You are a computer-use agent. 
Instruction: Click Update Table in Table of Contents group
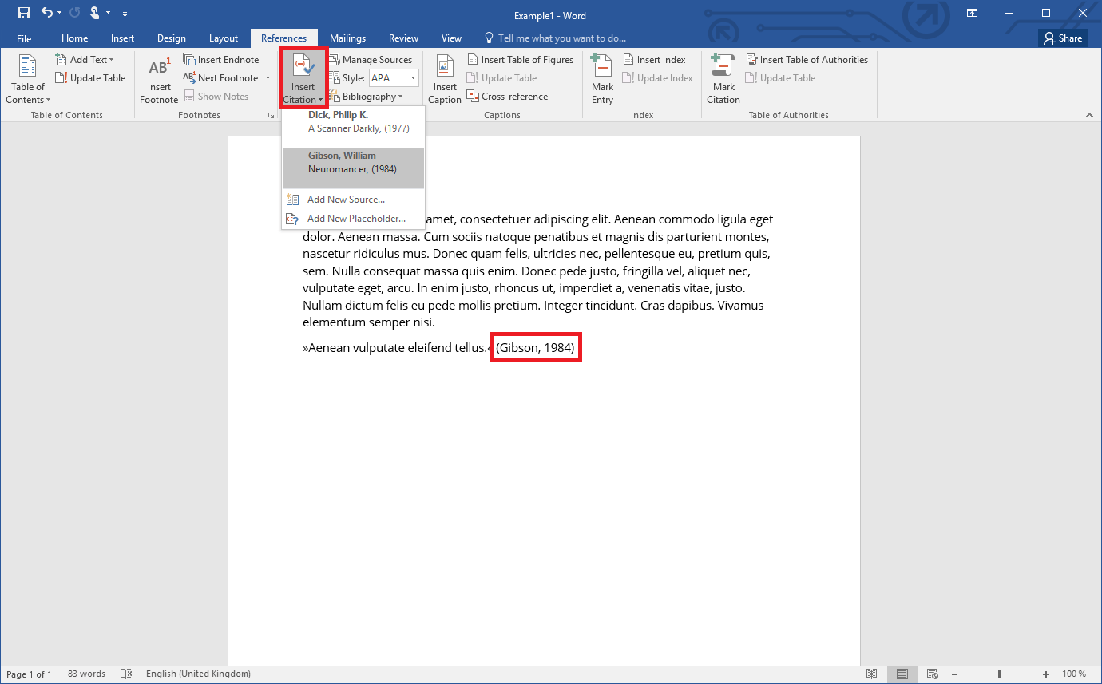point(90,78)
